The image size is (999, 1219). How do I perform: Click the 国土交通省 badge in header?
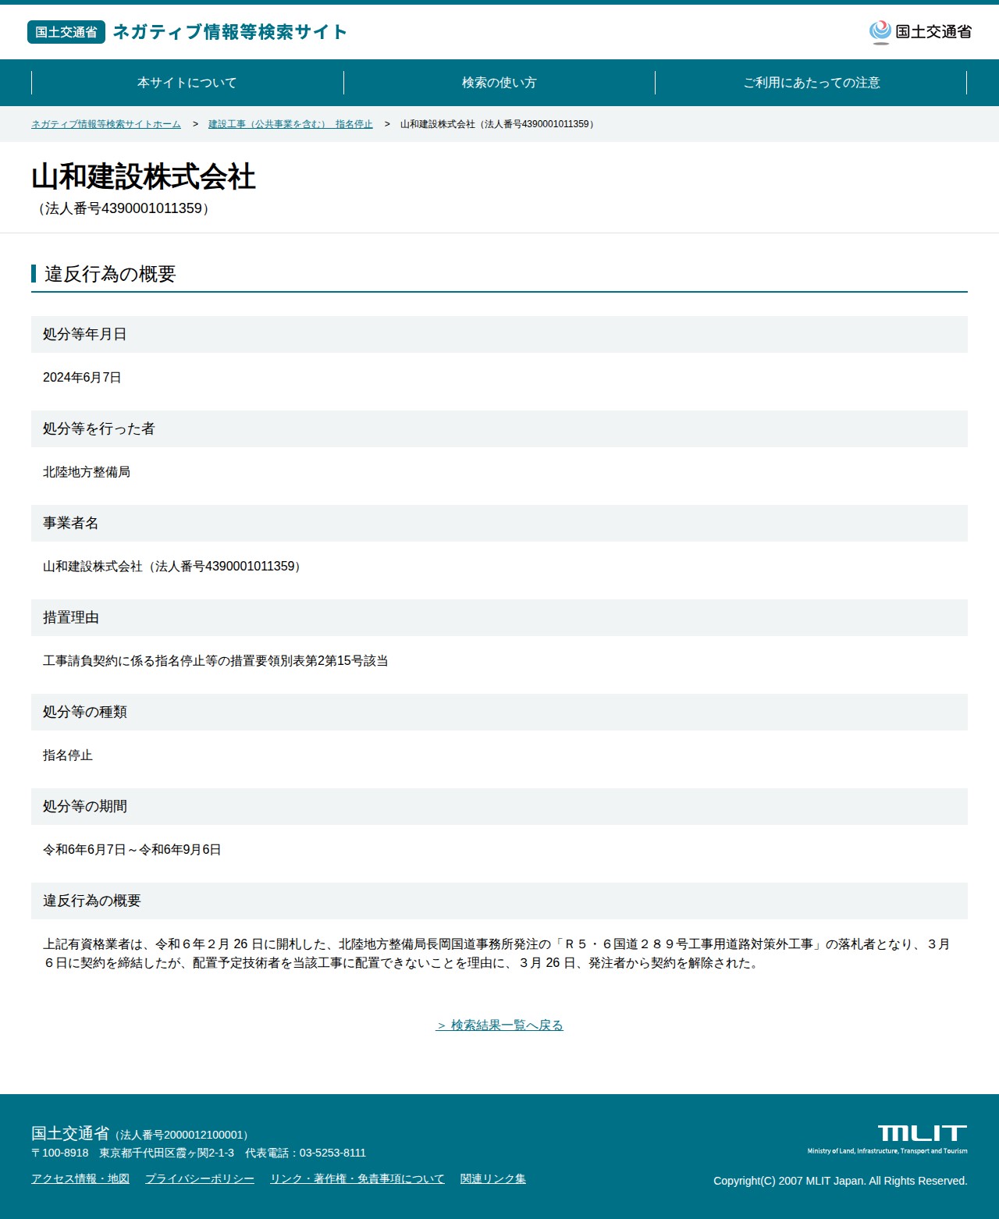[x=66, y=32]
